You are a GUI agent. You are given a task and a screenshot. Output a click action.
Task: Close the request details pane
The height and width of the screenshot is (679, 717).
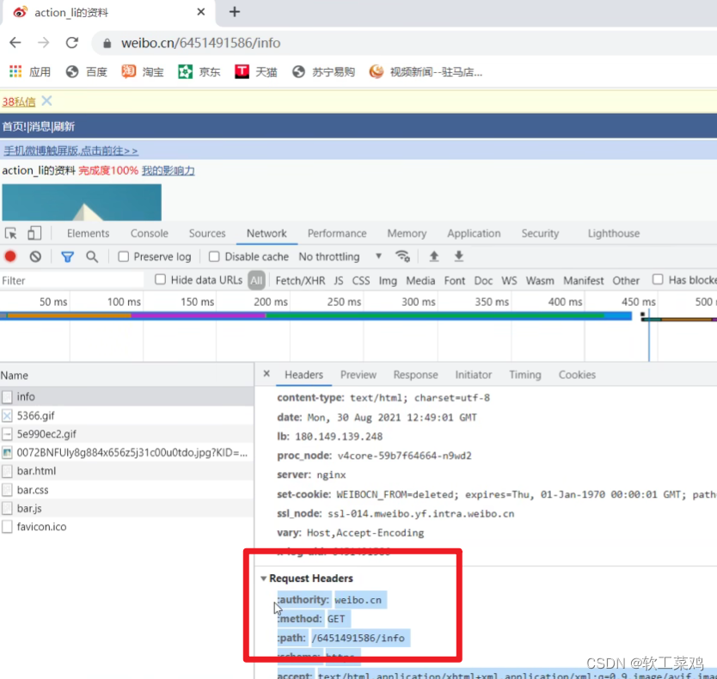click(x=267, y=374)
